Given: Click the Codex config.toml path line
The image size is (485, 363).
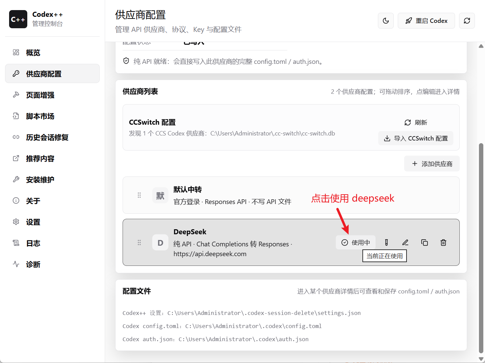Looking at the screenshot, I should [222, 326].
